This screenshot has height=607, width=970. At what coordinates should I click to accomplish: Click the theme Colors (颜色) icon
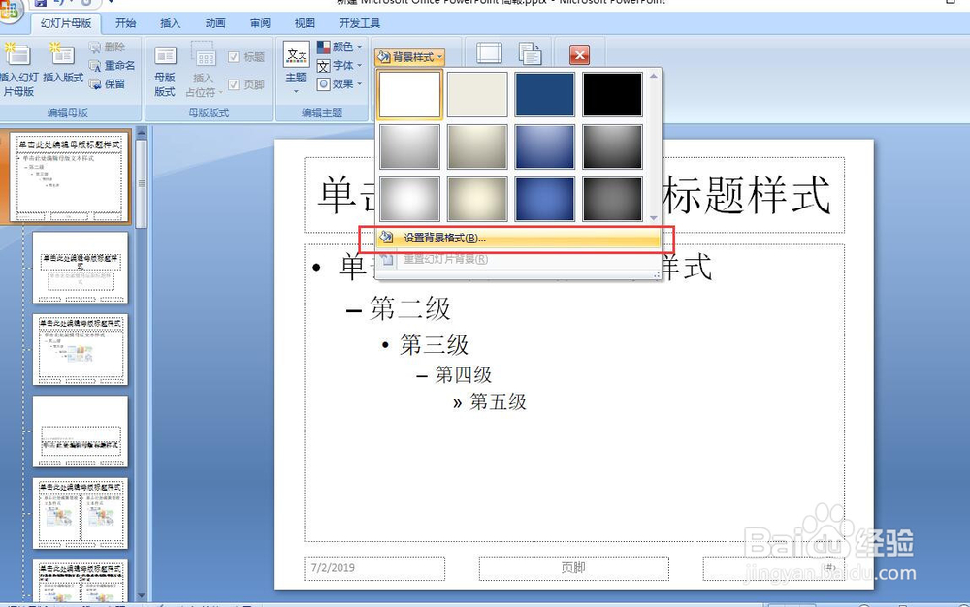[x=324, y=47]
